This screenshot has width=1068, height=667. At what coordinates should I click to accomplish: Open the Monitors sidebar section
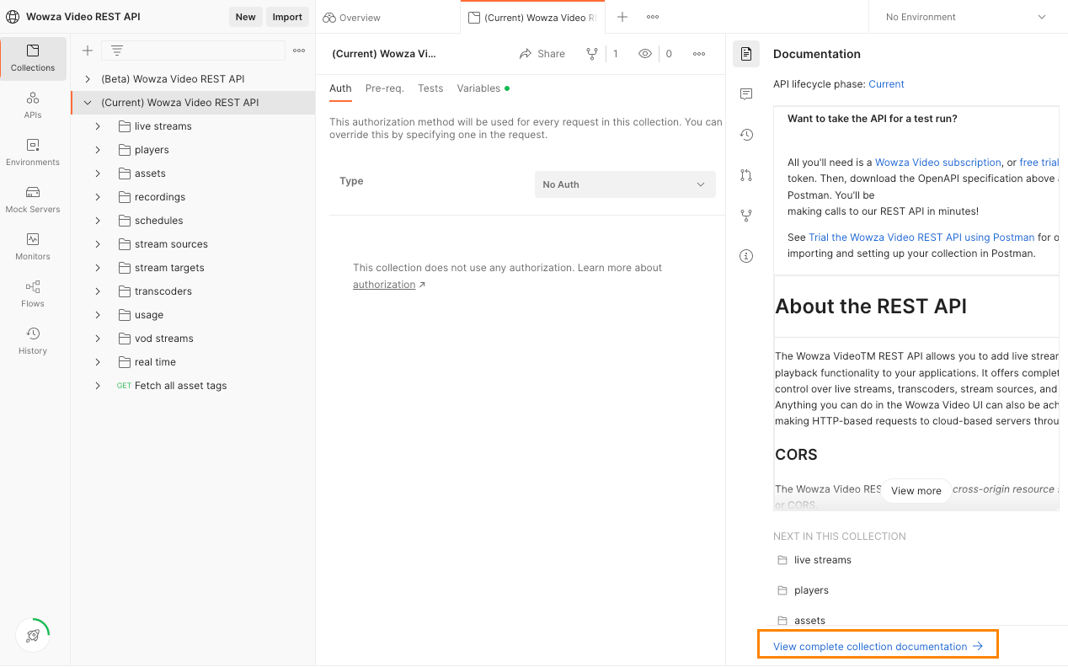coord(33,247)
